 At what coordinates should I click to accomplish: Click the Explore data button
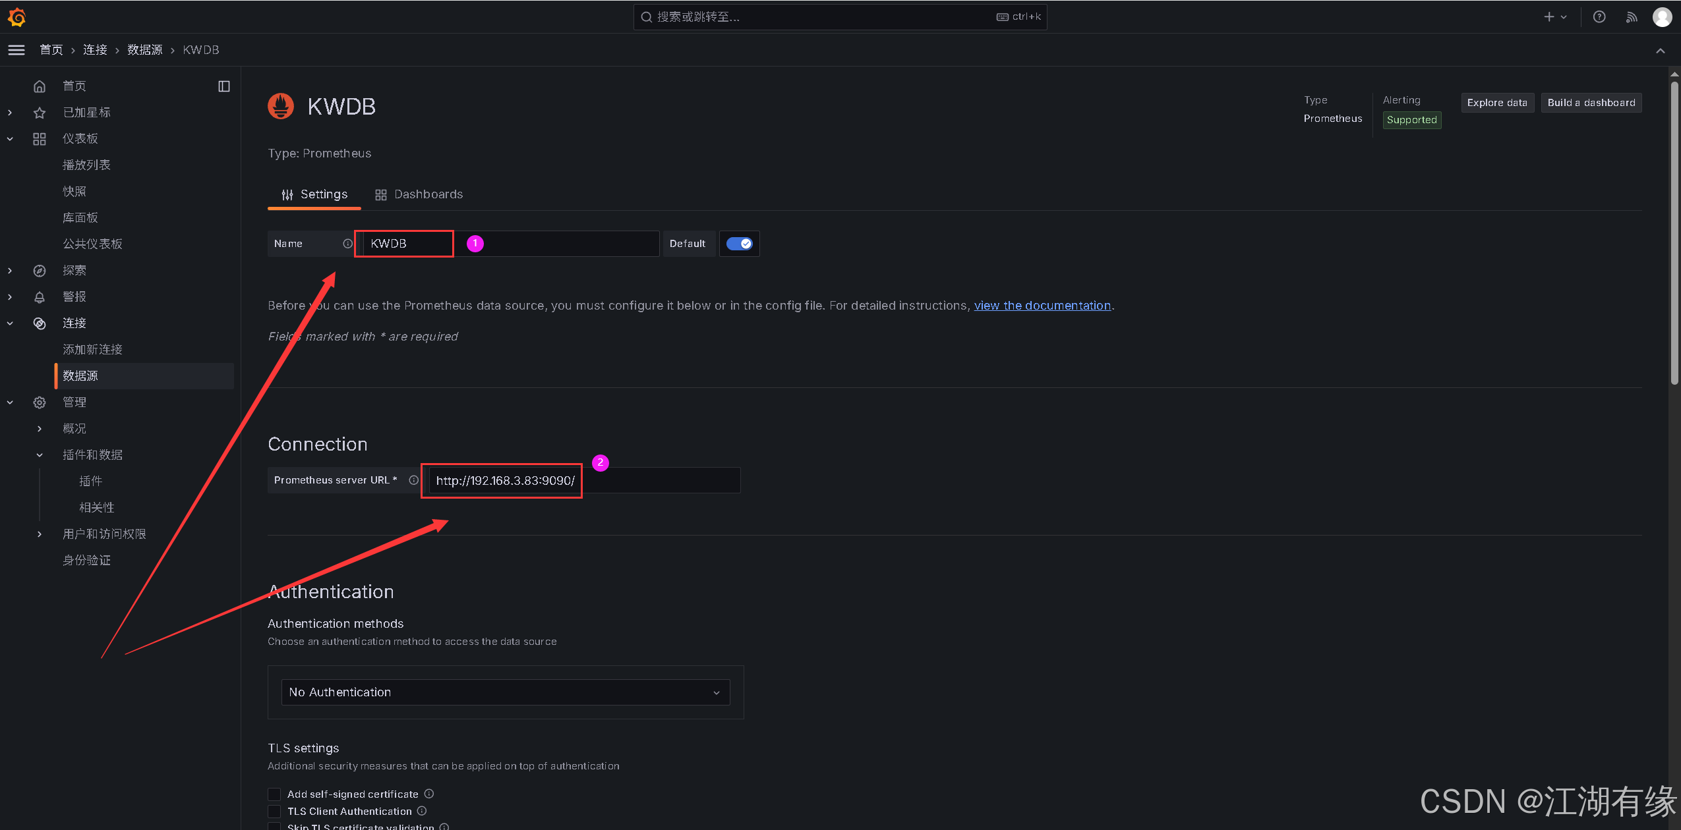(1497, 103)
